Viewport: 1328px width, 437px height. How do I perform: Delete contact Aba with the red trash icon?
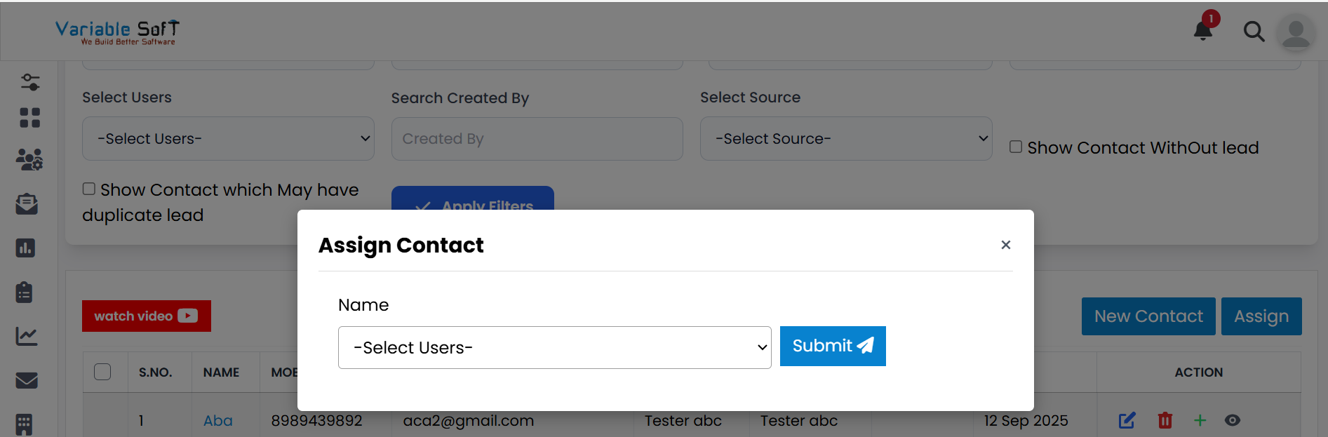(1165, 420)
